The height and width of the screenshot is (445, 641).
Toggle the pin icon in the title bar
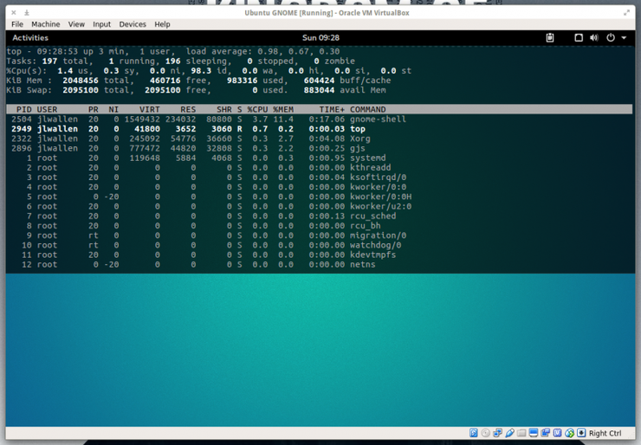point(27,13)
